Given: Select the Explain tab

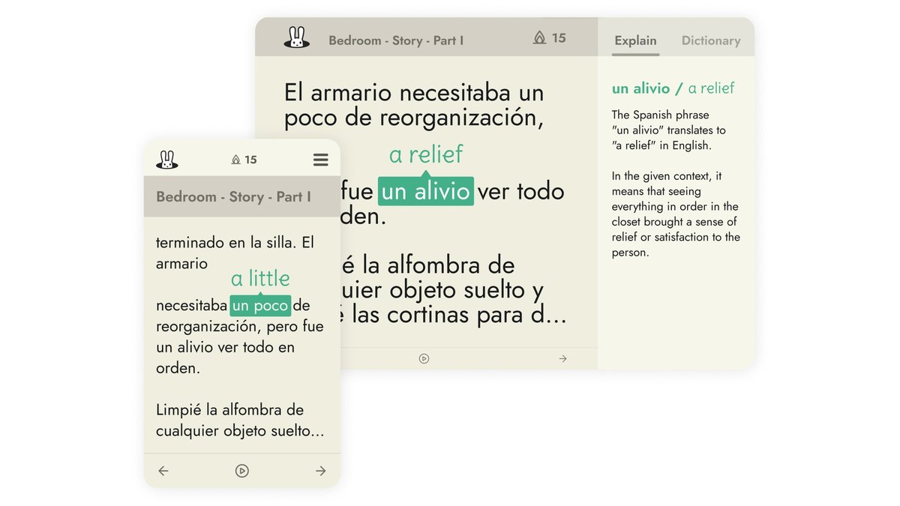Looking at the screenshot, I should 636,40.
